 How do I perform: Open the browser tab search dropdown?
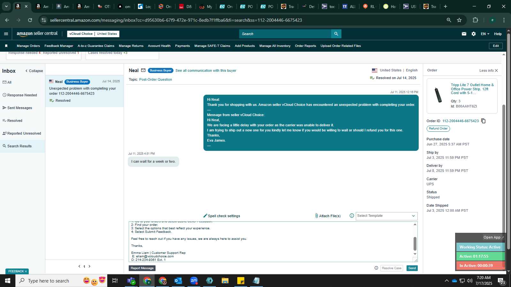(6, 6)
